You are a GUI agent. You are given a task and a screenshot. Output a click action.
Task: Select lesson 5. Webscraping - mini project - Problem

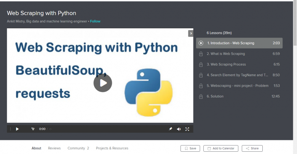[x=239, y=86]
